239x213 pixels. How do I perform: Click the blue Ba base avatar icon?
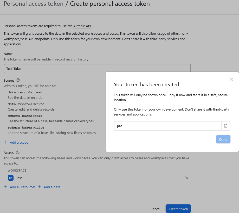(x=10, y=178)
